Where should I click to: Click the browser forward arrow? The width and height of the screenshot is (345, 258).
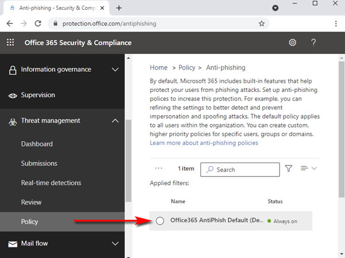(x=24, y=24)
